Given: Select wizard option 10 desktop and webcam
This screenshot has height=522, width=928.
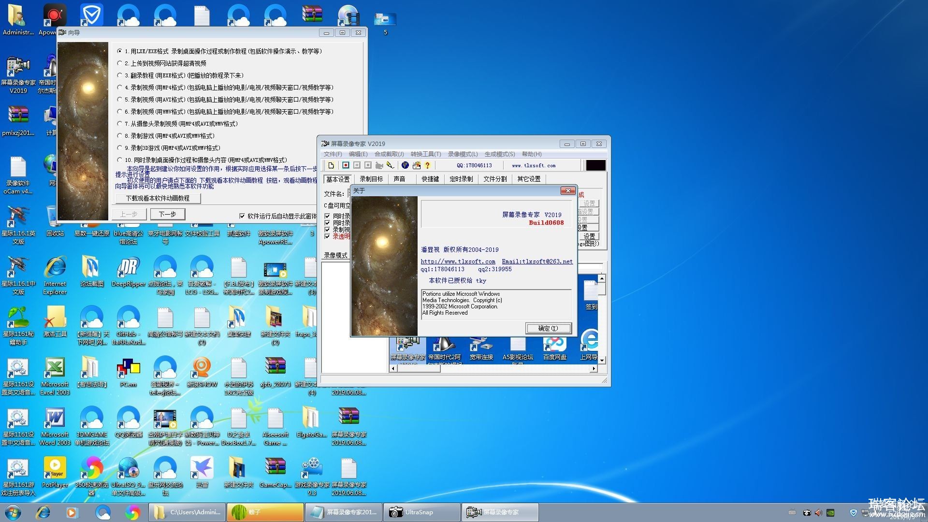Looking at the screenshot, I should (202, 160).
